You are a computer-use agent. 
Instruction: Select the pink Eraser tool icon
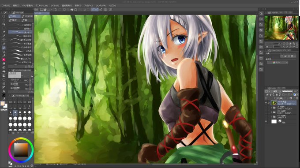(x=4, y=60)
